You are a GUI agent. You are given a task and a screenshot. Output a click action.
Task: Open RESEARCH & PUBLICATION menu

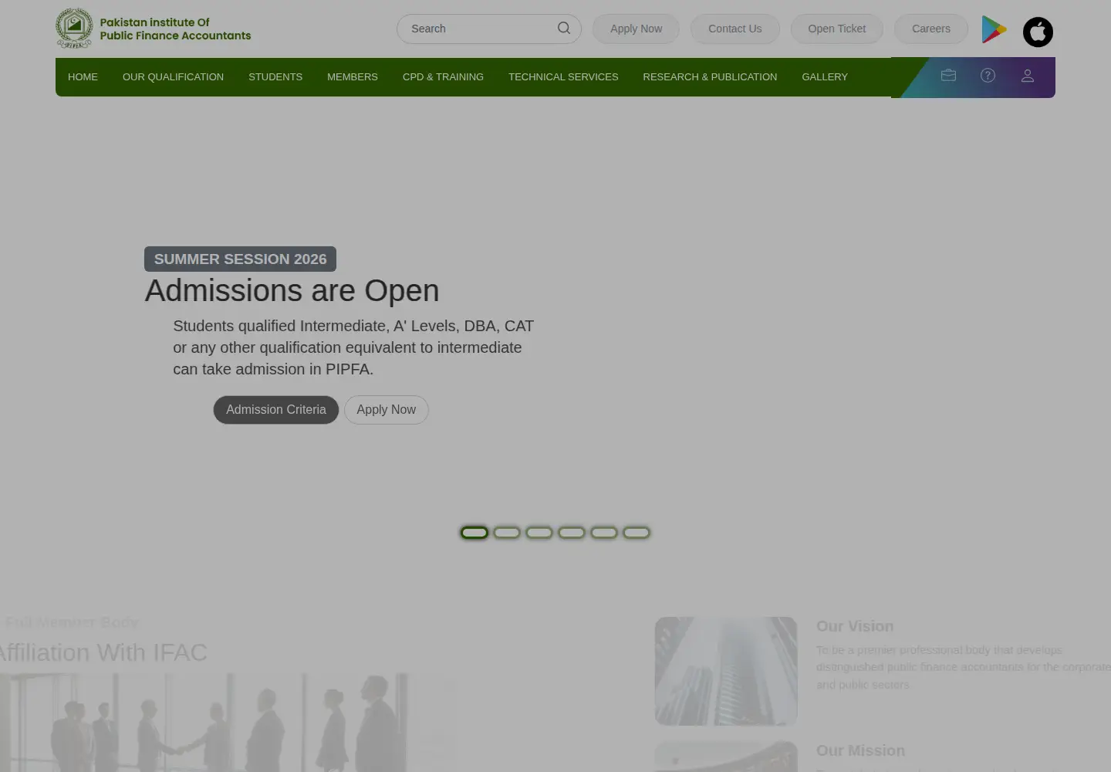(x=710, y=77)
